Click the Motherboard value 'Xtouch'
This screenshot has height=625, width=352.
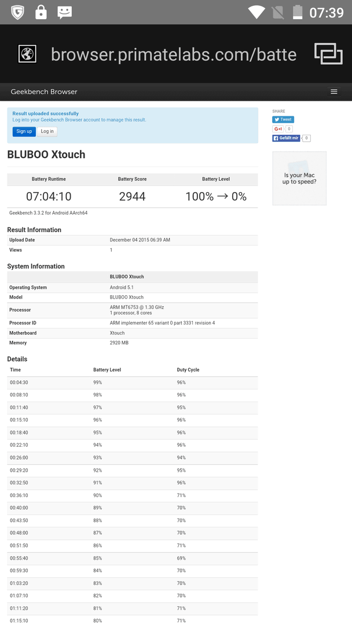click(x=117, y=333)
